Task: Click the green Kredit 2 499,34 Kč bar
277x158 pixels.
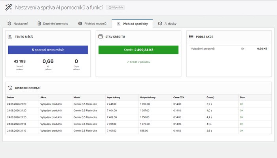Action: (x=138, y=50)
